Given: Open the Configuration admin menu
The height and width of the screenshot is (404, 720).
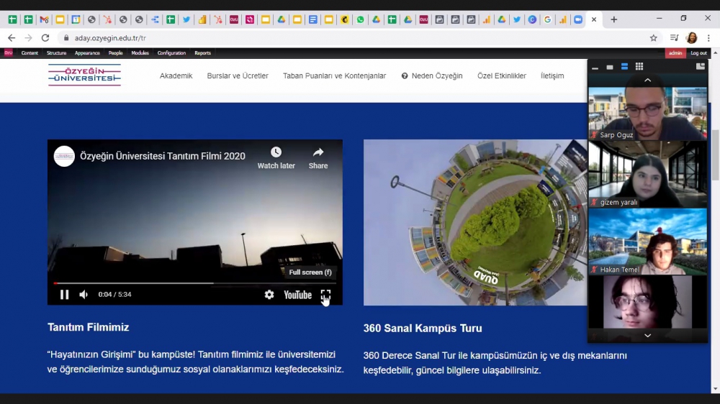Looking at the screenshot, I should 172,53.
